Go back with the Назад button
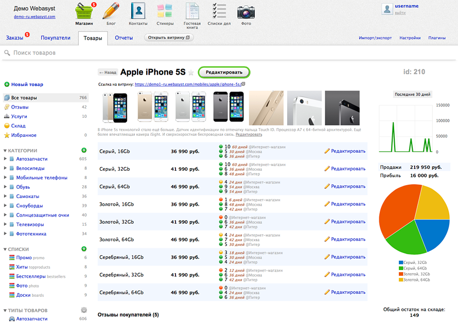 tap(108, 73)
